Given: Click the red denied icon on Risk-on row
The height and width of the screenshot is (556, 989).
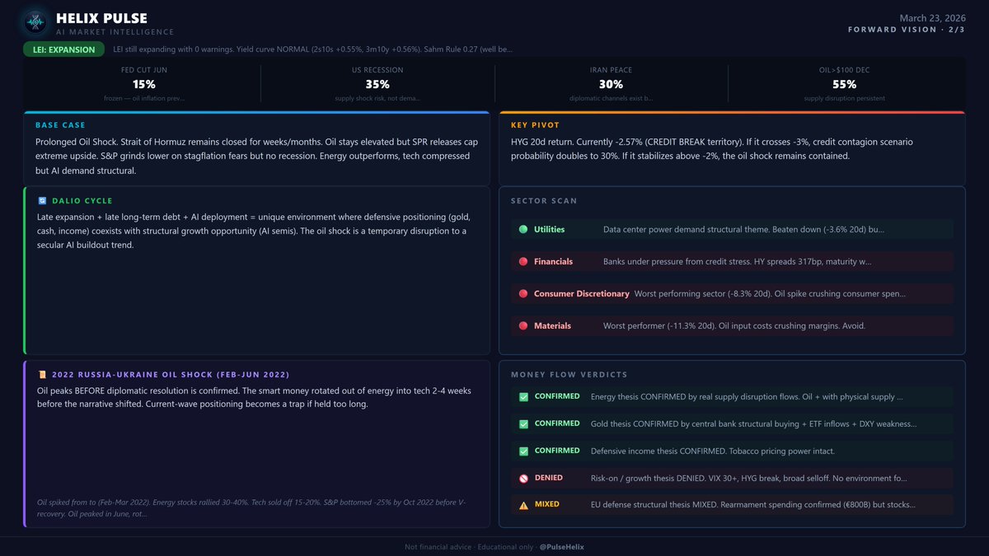Looking at the screenshot, I should click(523, 479).
